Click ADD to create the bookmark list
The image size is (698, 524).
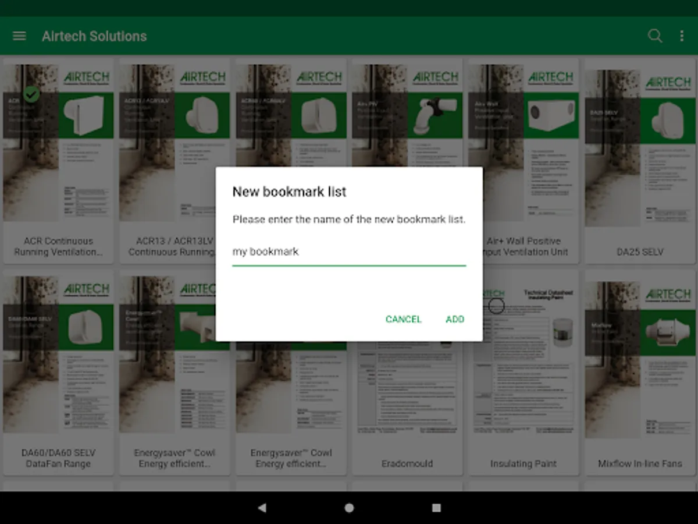[x=455, y=319]
